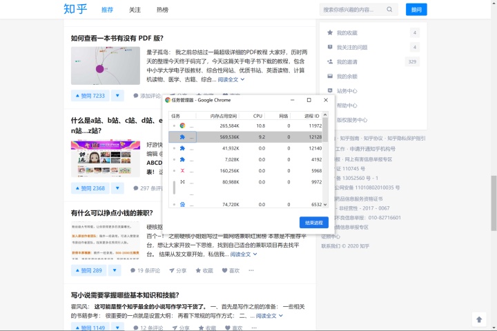Upvote with the 赞同 2368 button
This screenshot has width=497, height=331.
coord(90,188)
